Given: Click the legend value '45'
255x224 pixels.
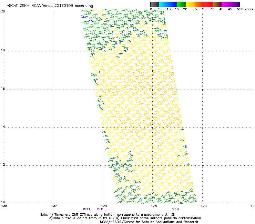Looking at the screenshot, I should [230, 9].
